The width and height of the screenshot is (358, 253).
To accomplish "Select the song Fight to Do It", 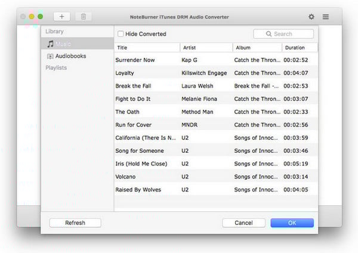I will pyautogui.click(x=133, y=99).
